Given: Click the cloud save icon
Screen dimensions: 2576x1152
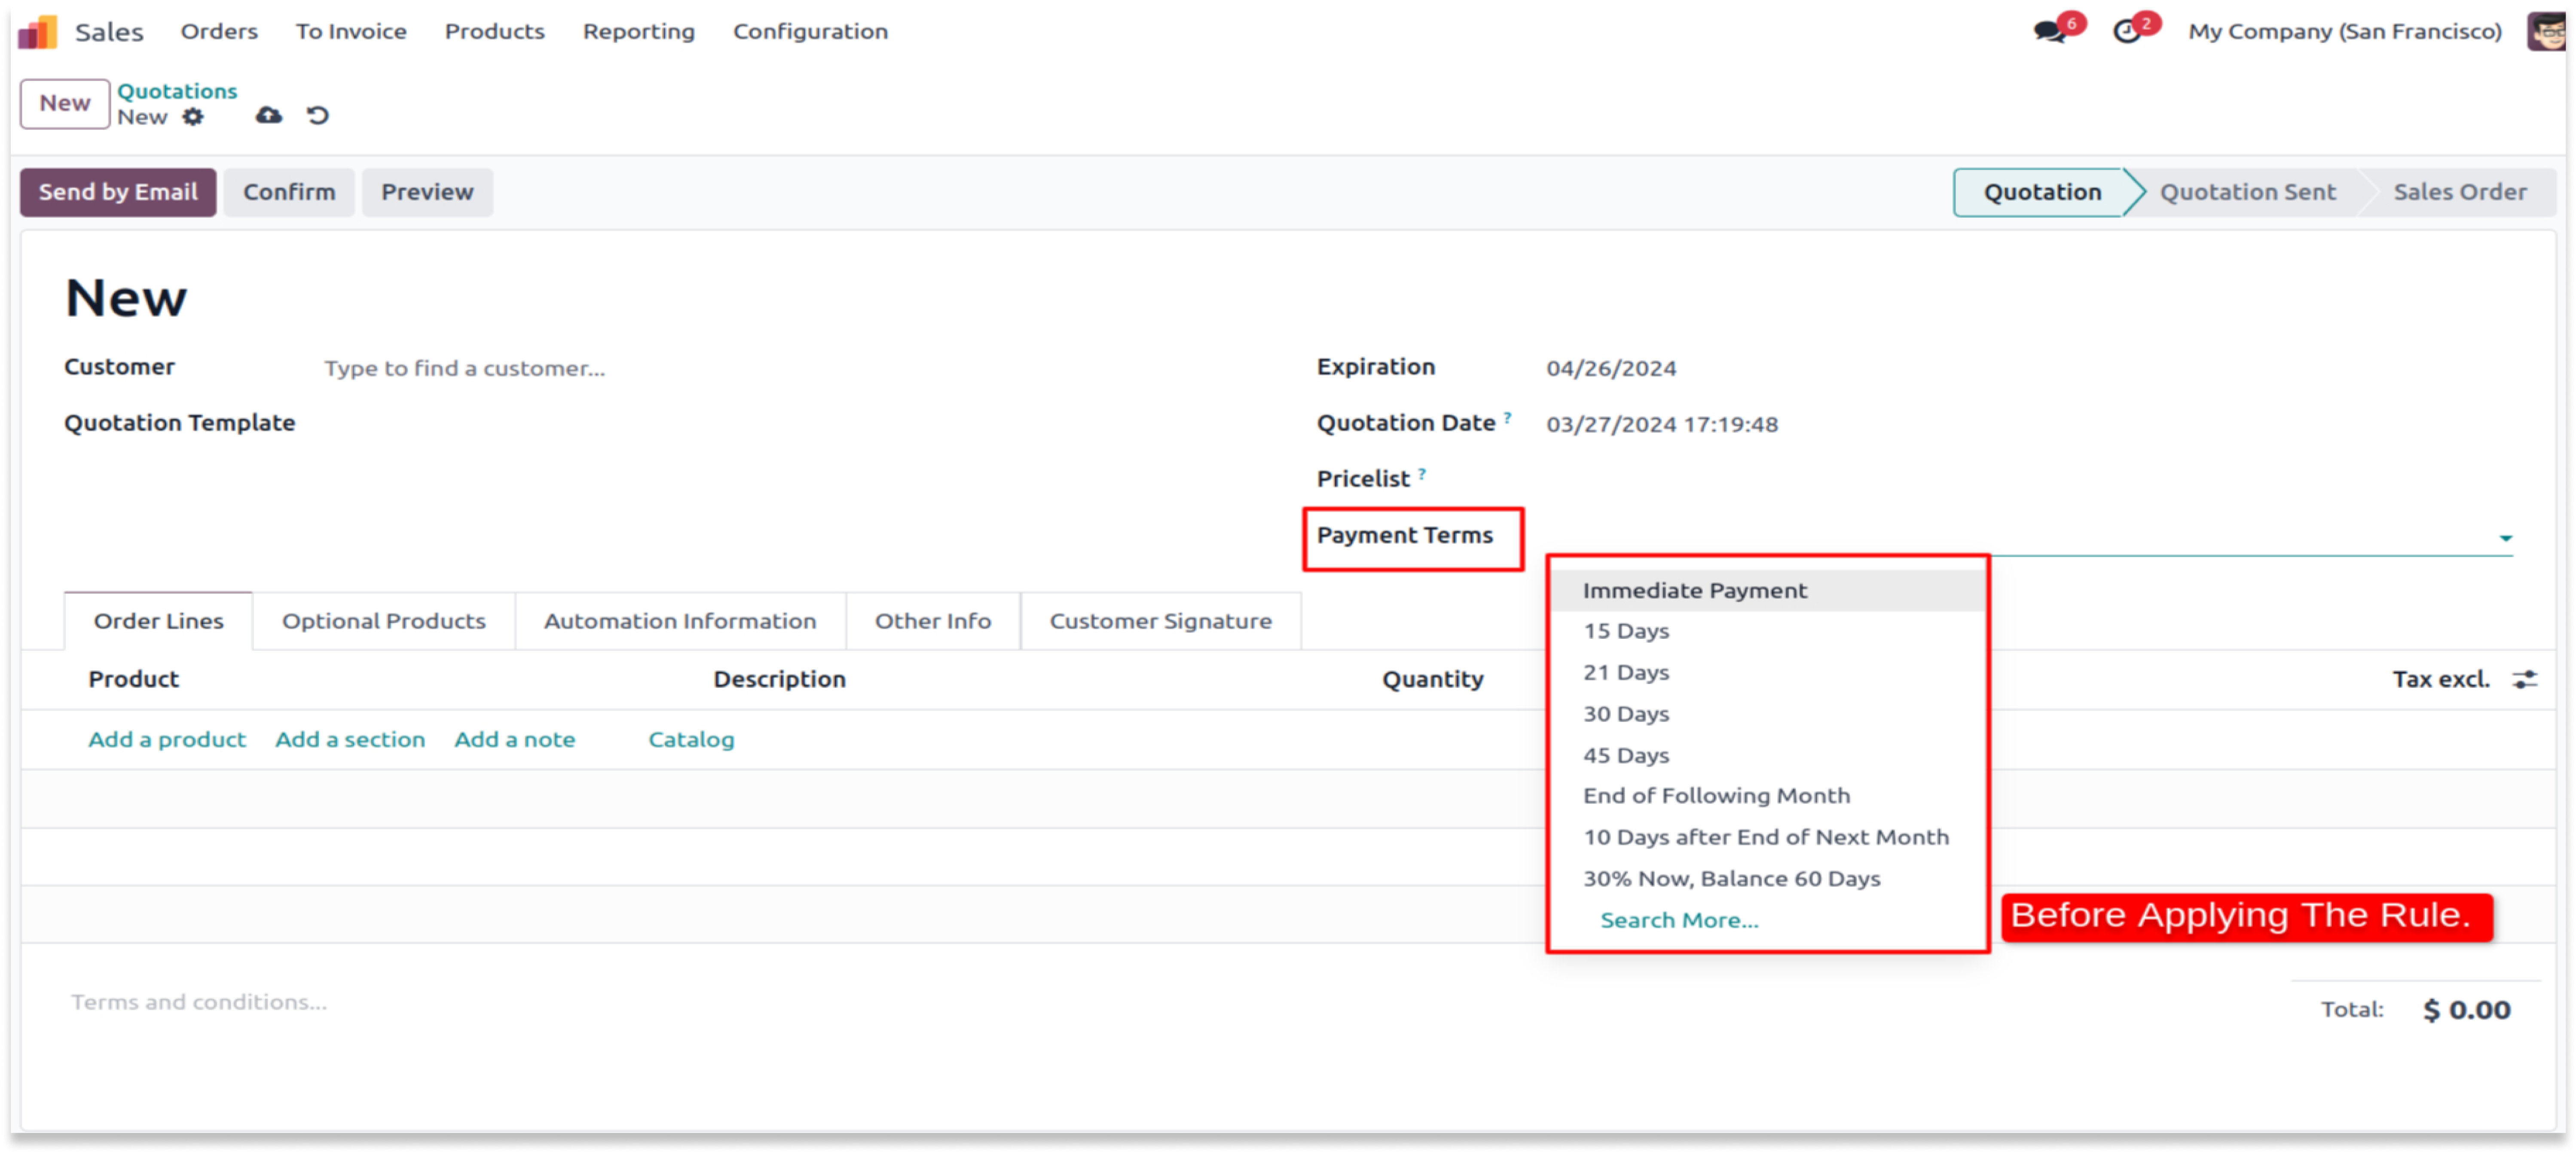Looking at the screenshot, I should coord(268,116).
